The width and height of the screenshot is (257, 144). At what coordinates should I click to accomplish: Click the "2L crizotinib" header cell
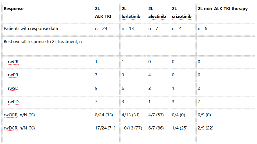(x=182, y=13)
